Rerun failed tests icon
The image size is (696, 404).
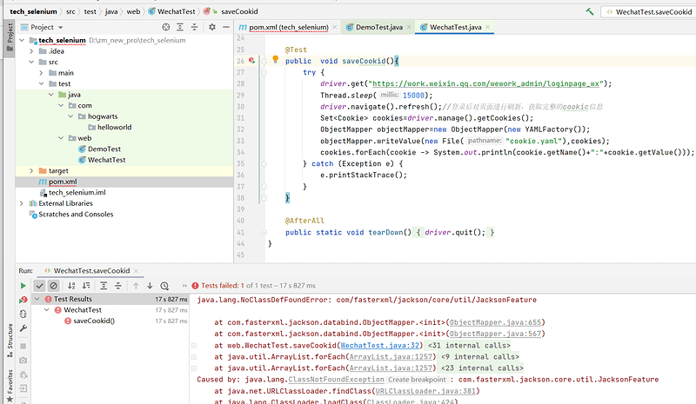click(23, 300)
